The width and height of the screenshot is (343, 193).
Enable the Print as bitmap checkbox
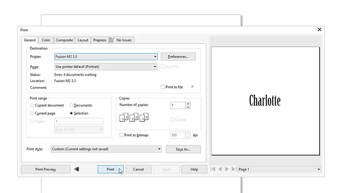(121, 135)
